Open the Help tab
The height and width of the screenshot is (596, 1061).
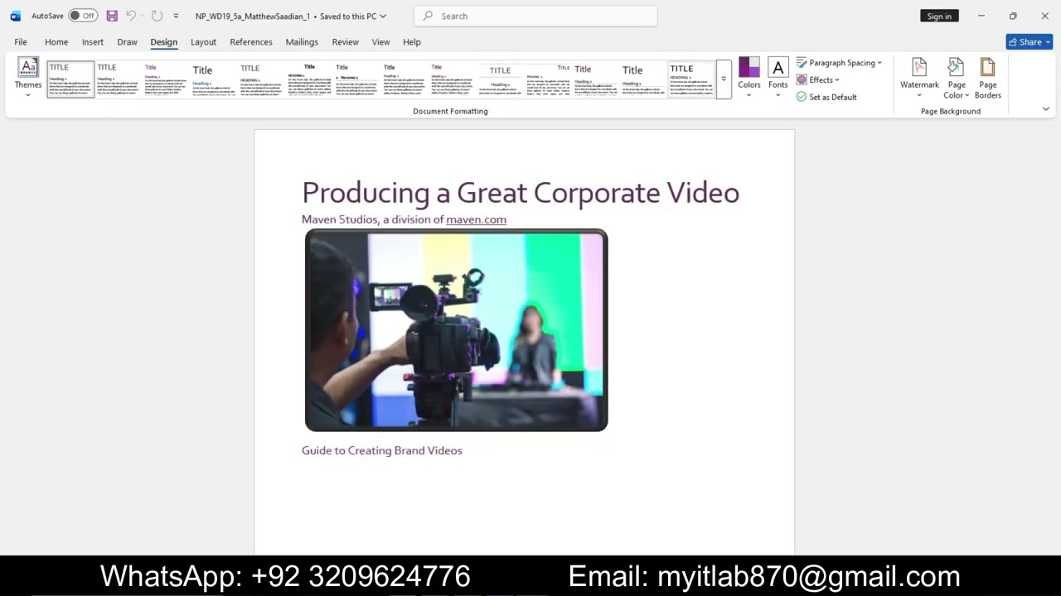pyautogui.click(x=412, y=41)
